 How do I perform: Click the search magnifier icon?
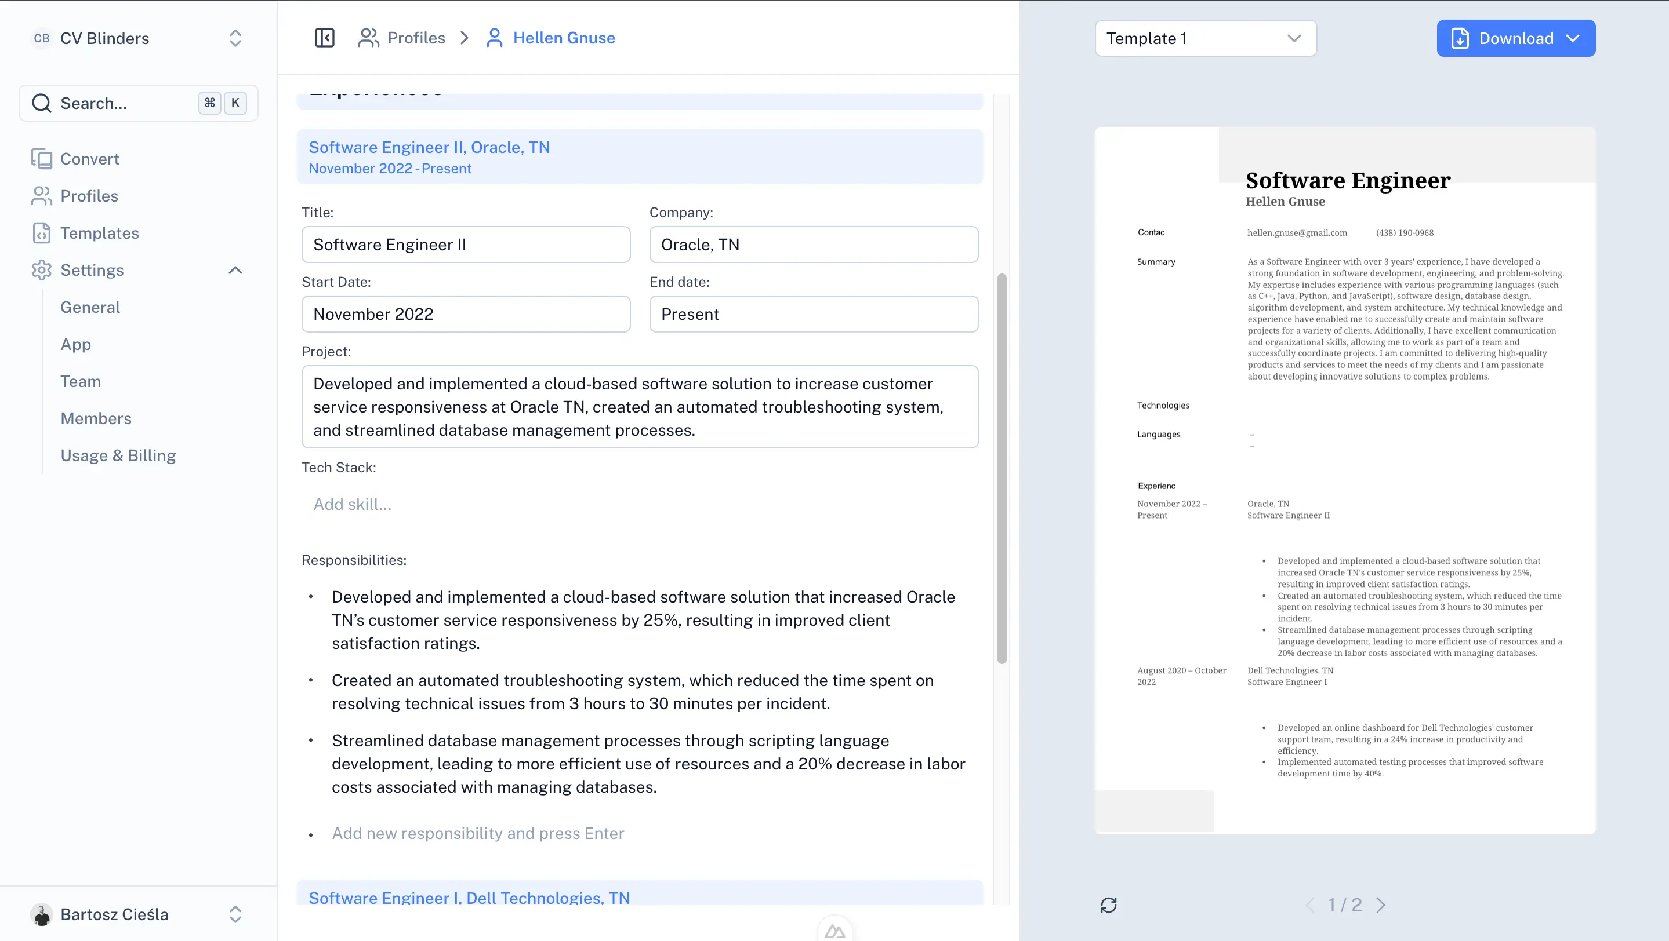(x=42, y=103)
